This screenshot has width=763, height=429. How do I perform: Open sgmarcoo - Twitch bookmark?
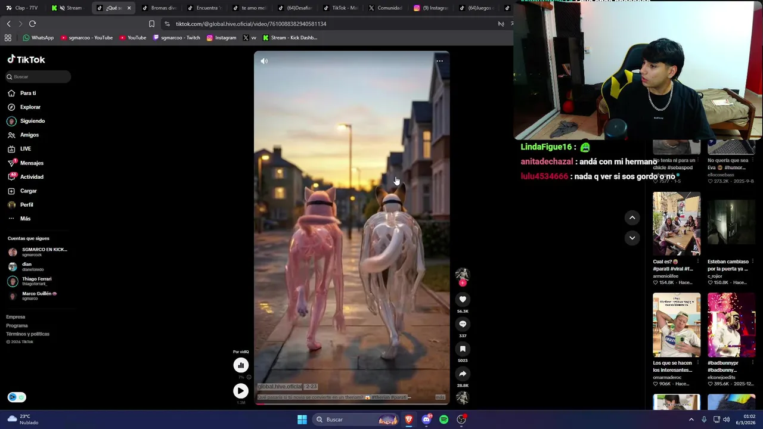[x=176, y=38]
